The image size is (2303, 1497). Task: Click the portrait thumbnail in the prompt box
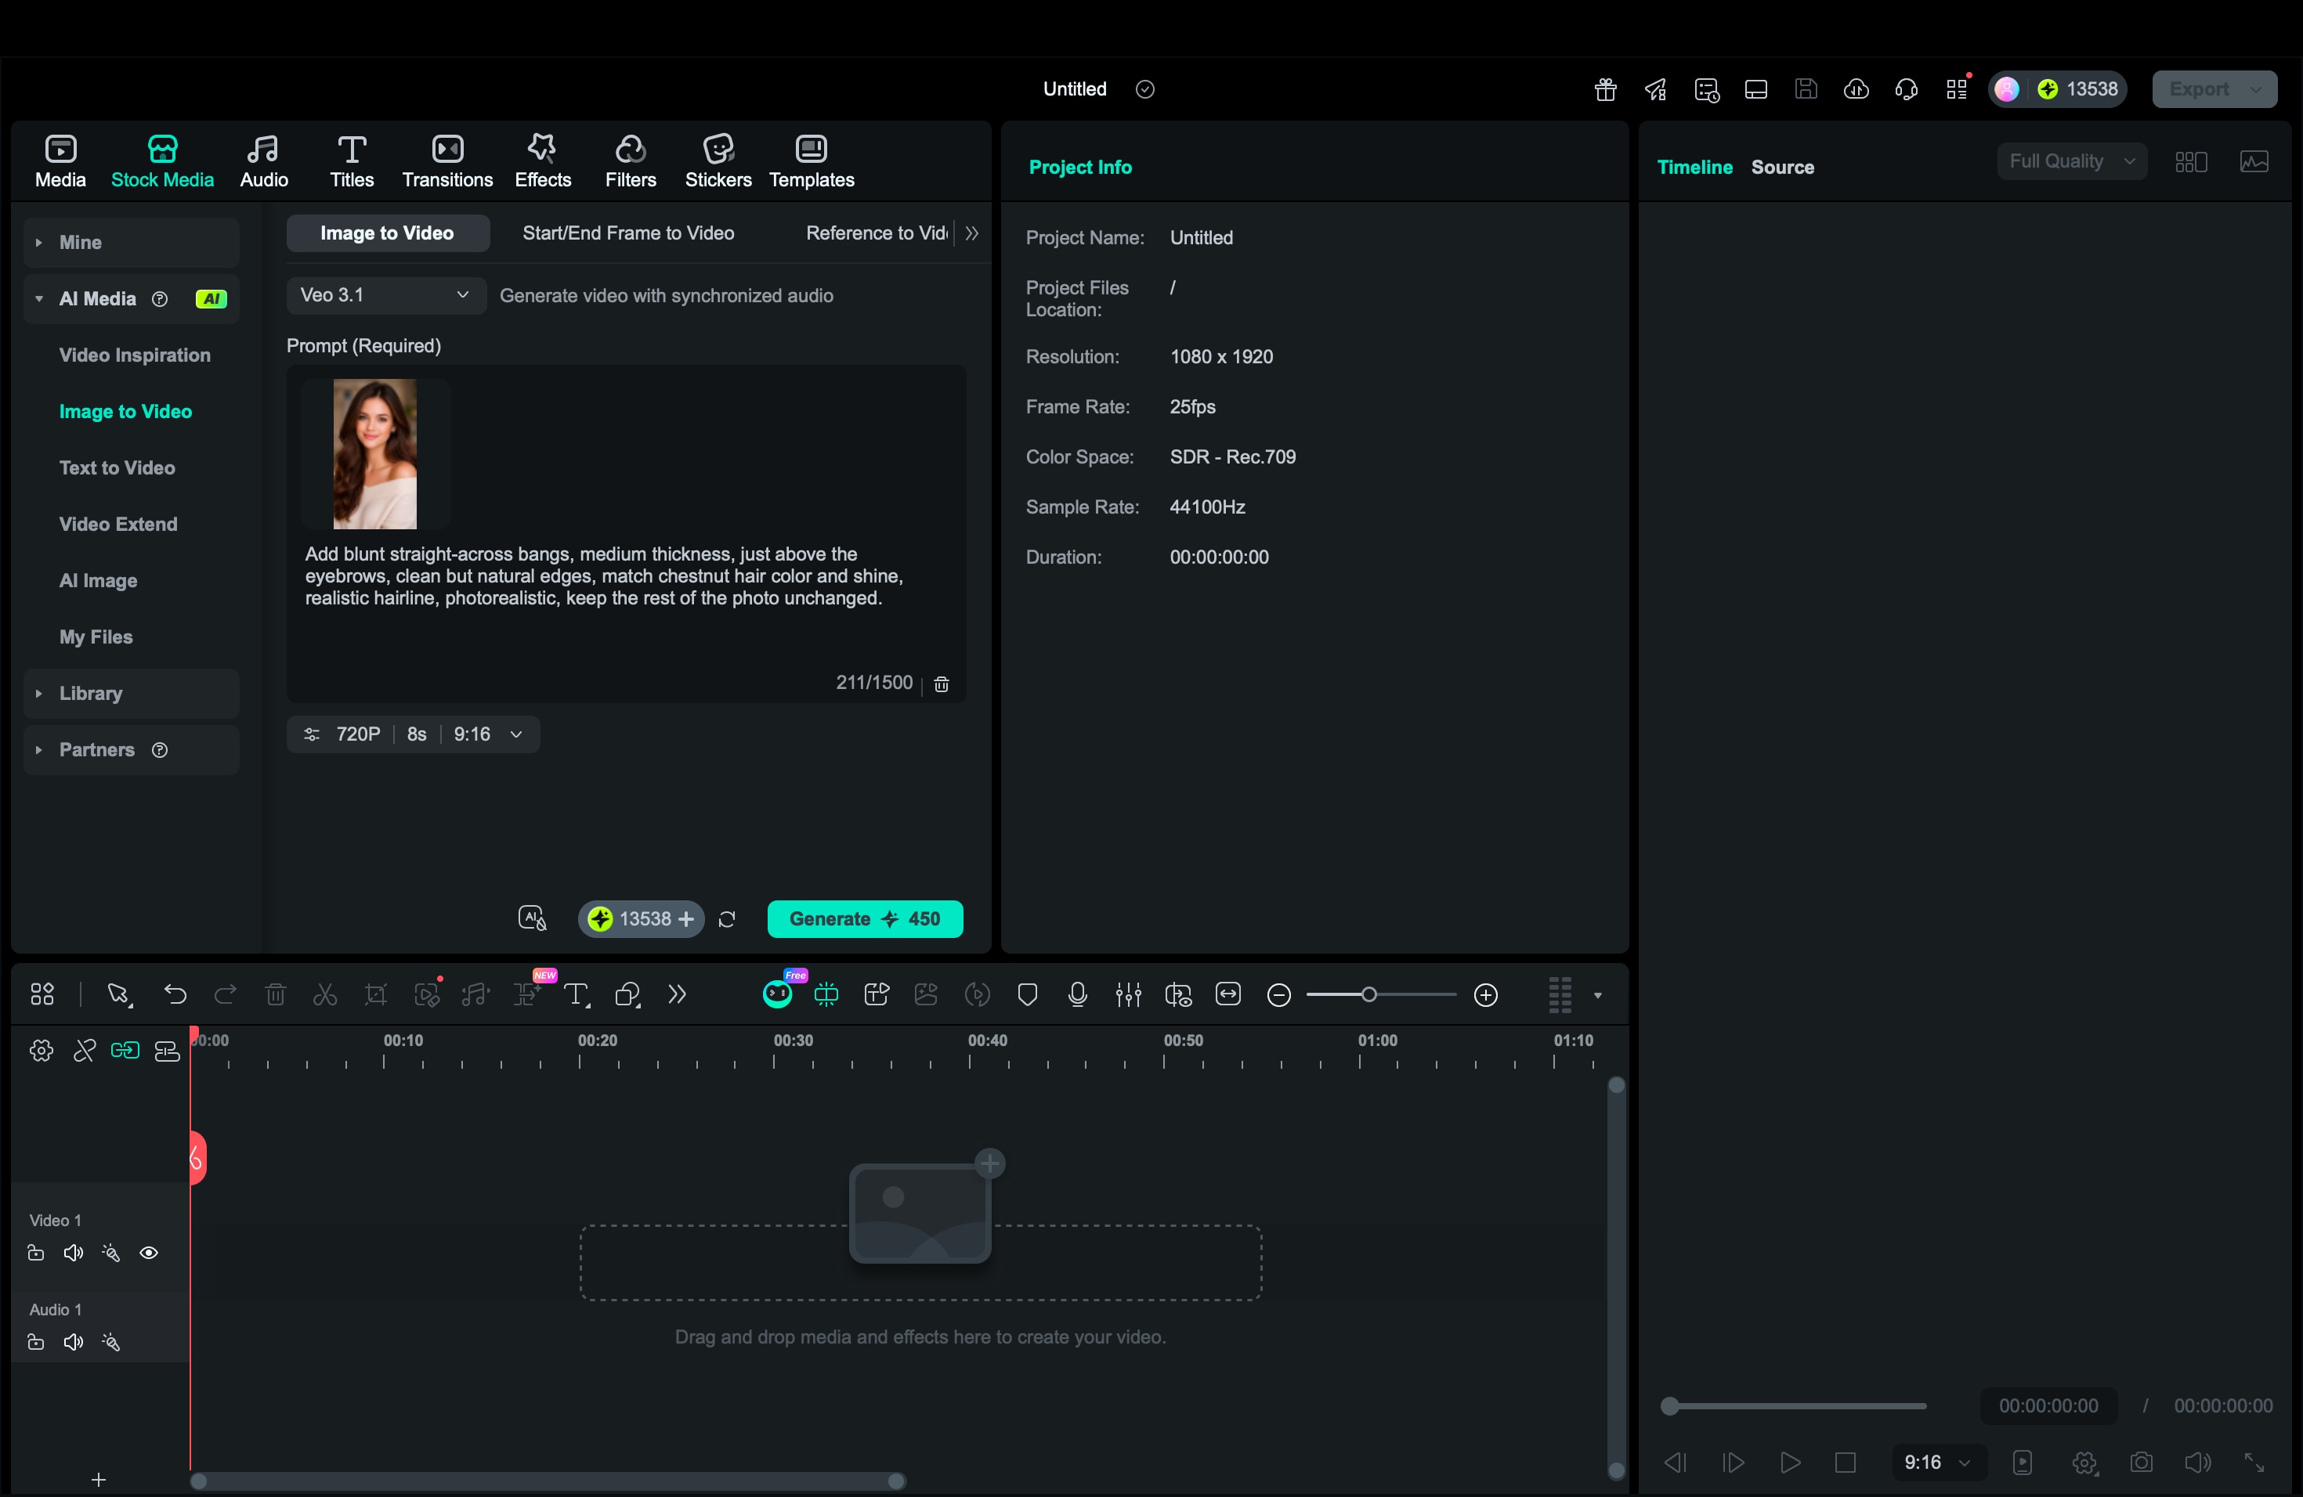(375, 453)
